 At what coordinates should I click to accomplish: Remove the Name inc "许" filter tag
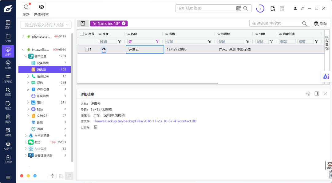(x=124, y=23)
